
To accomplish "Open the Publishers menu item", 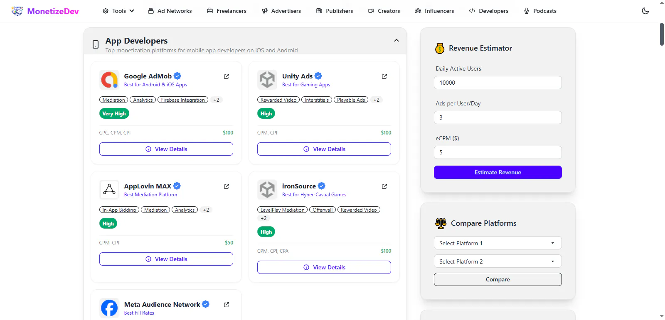I will 335,11.
